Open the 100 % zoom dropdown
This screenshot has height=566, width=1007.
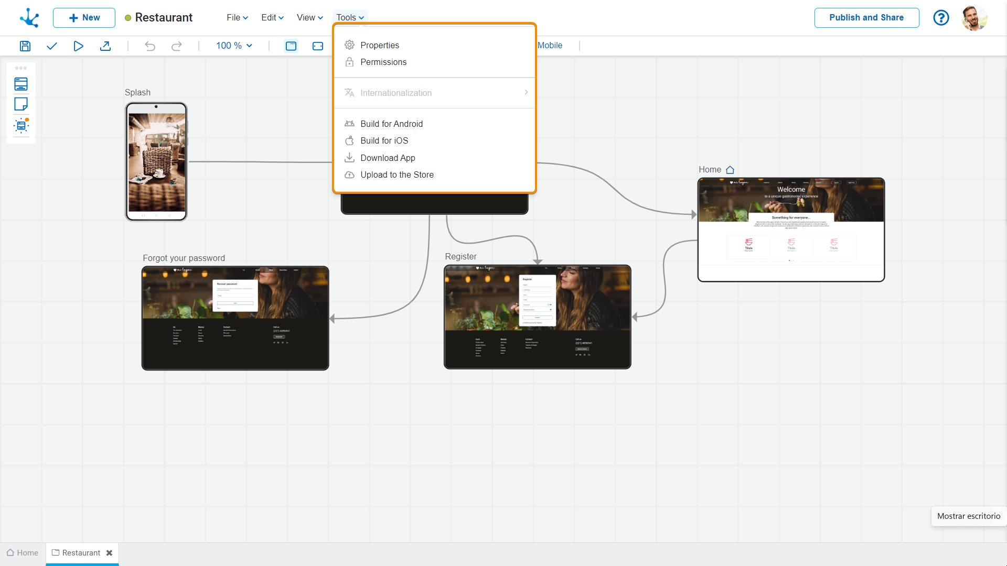[x=234, y=46]
